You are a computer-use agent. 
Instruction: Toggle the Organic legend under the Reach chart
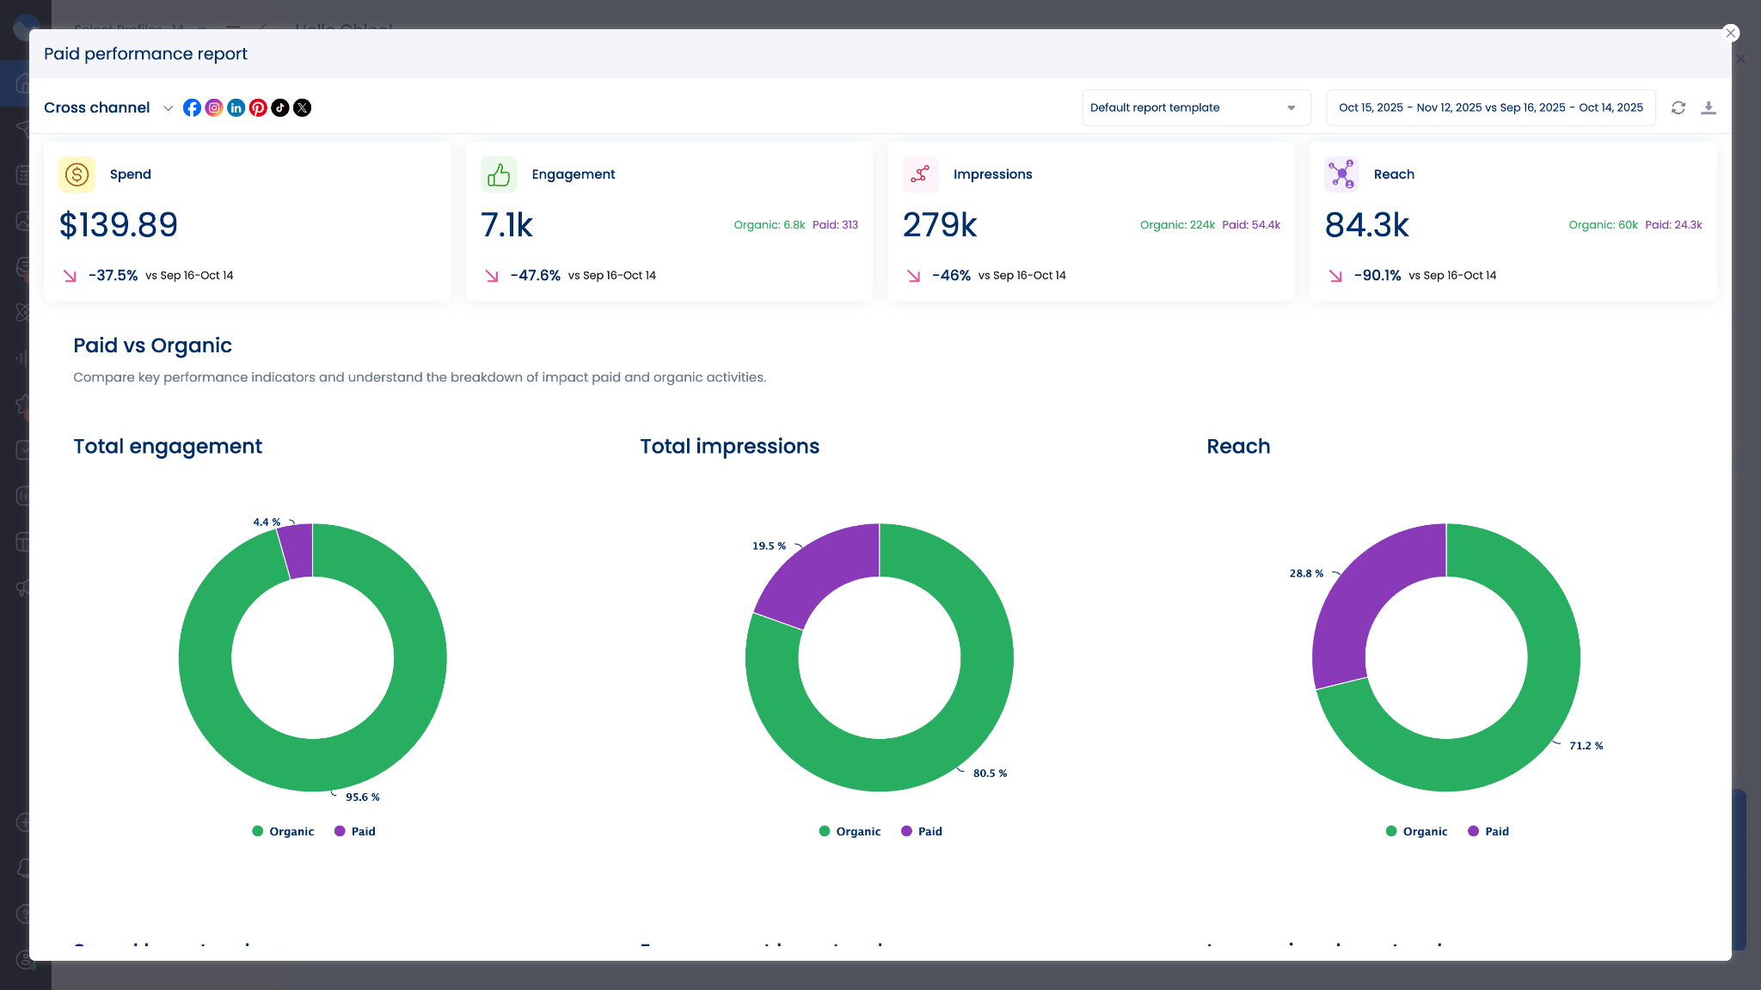(x=1417, y=831)
